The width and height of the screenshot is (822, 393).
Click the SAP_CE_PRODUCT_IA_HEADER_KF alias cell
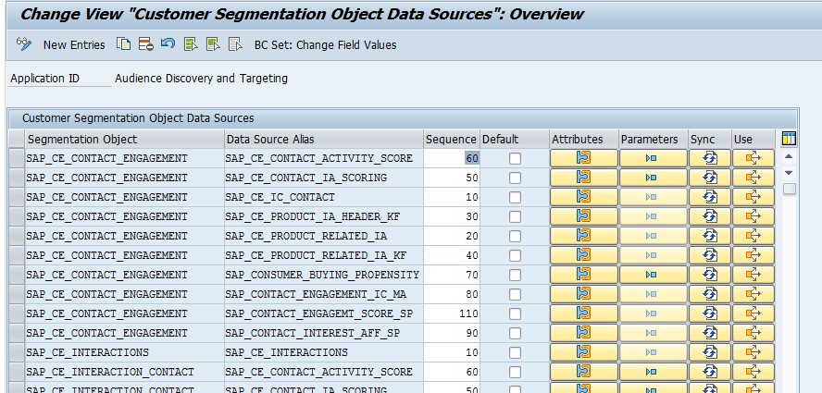click(x=324, y=216)
